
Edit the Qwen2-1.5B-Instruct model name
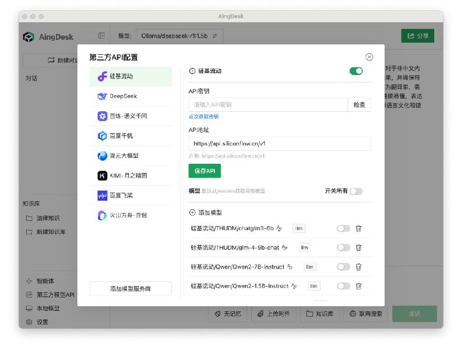tap(294, 286)
